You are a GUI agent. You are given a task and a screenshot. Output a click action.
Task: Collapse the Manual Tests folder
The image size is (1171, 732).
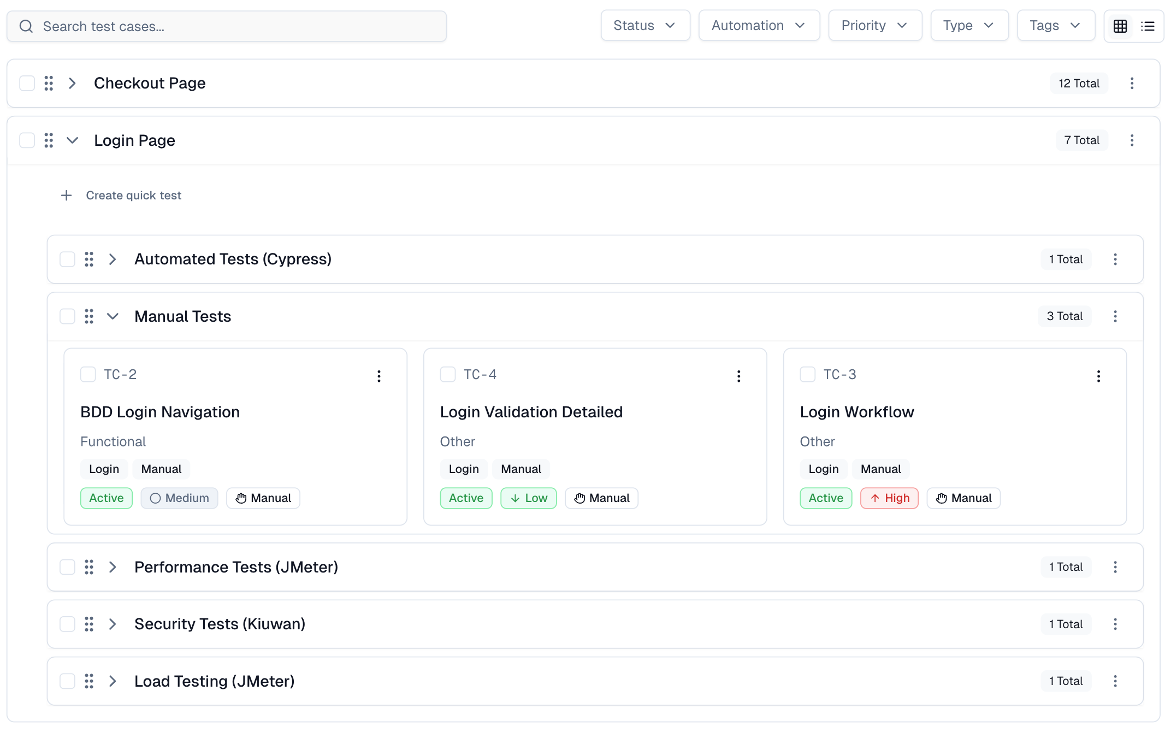click(x=113, y=316)
